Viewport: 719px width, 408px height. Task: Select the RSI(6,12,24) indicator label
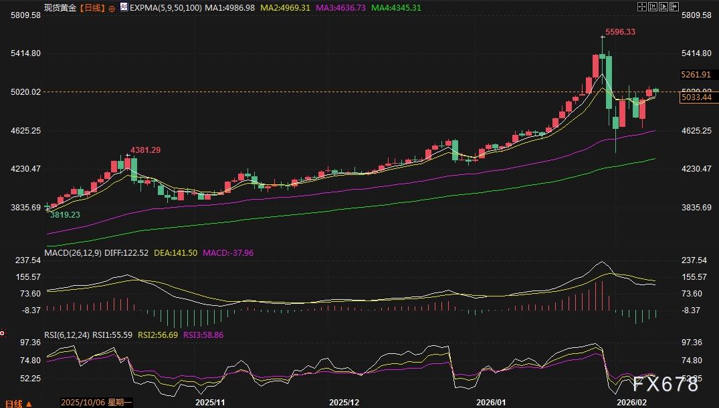(67, 335)
